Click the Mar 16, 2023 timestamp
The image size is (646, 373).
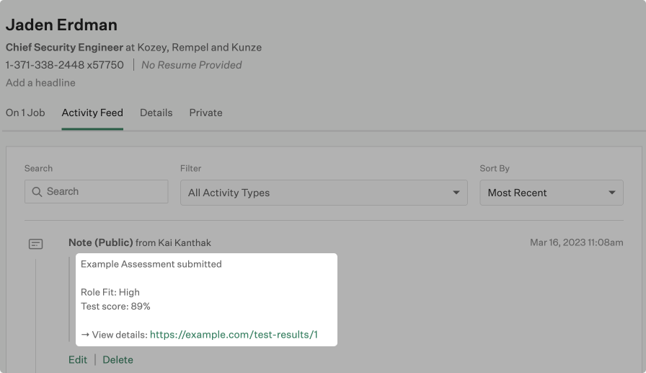(576, 242)
